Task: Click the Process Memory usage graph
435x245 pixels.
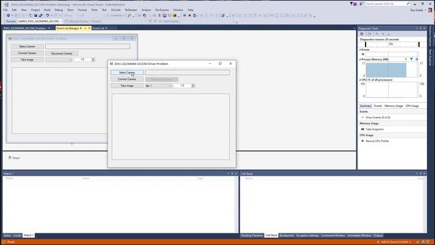Action: pyautogui.click(x=391, y=69)
